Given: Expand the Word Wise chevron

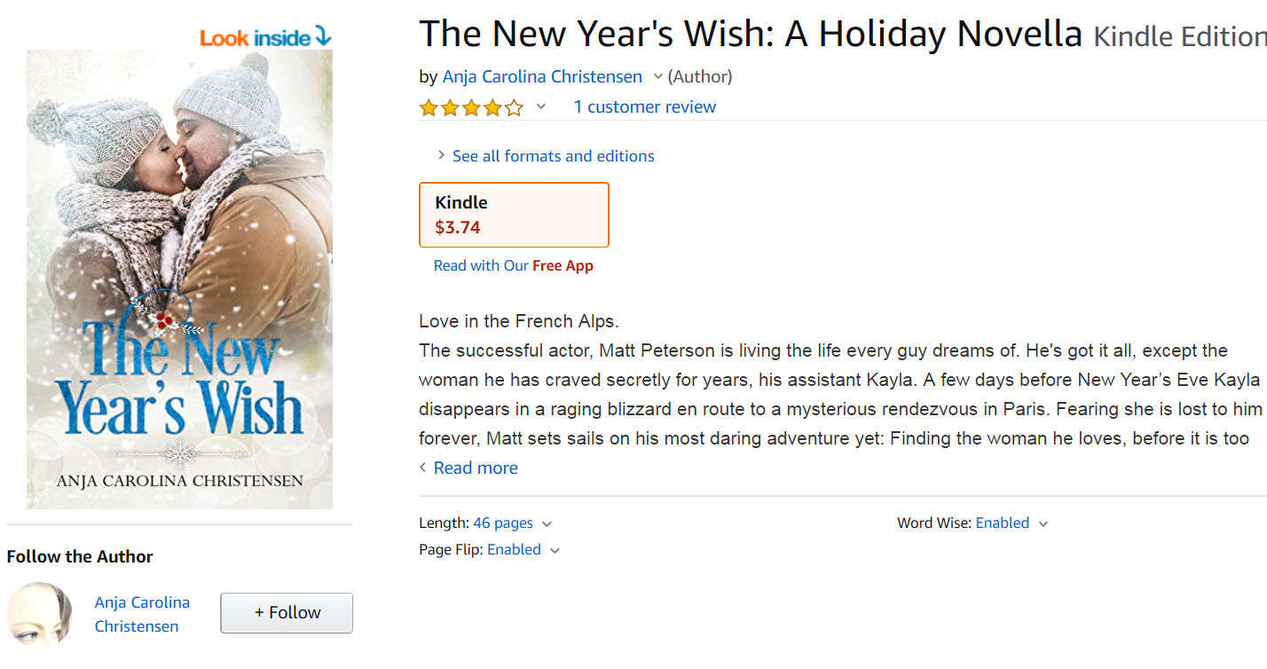Looking at the screenshot, I should [1043, 524].
